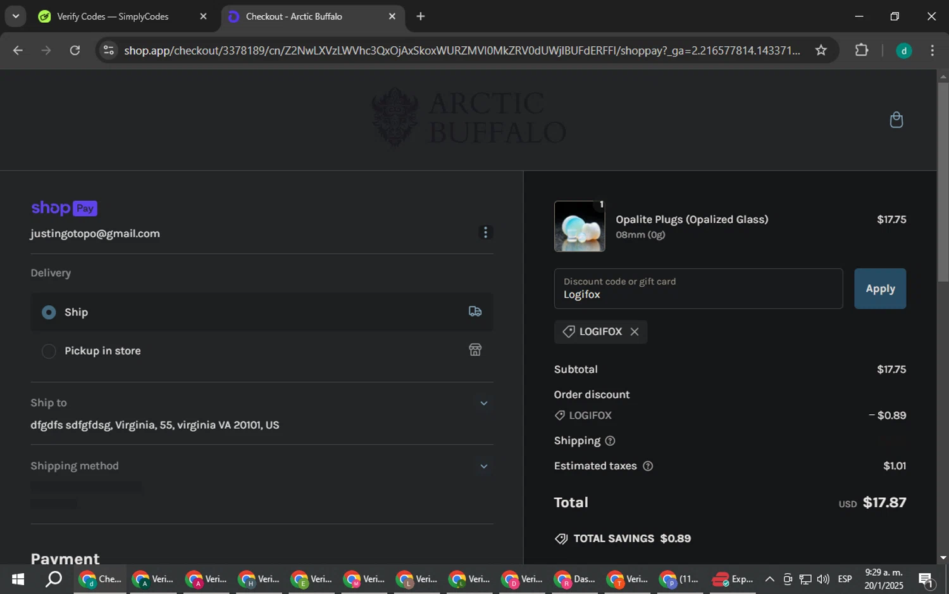This screenshot has height=594, width=949.
Task: View site information for shop.app
Action: pos(109,50)
